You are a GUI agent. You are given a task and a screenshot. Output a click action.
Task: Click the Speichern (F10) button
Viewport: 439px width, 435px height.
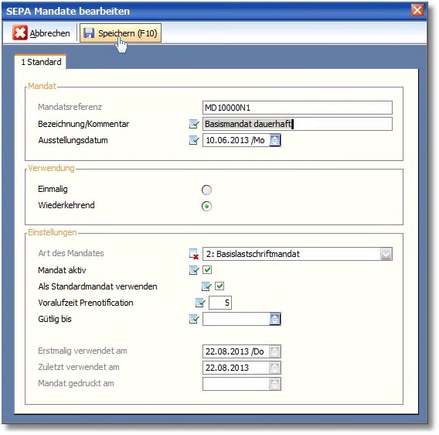[x=121, y=33]
